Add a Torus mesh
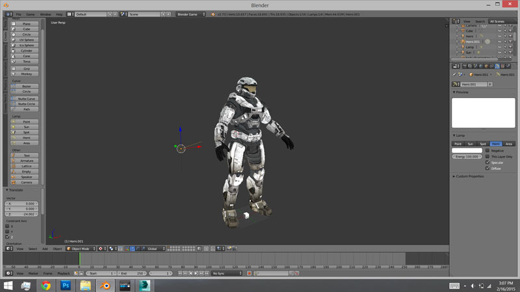The width and height of the screenshot is (520, 292). tap(25, 61)
